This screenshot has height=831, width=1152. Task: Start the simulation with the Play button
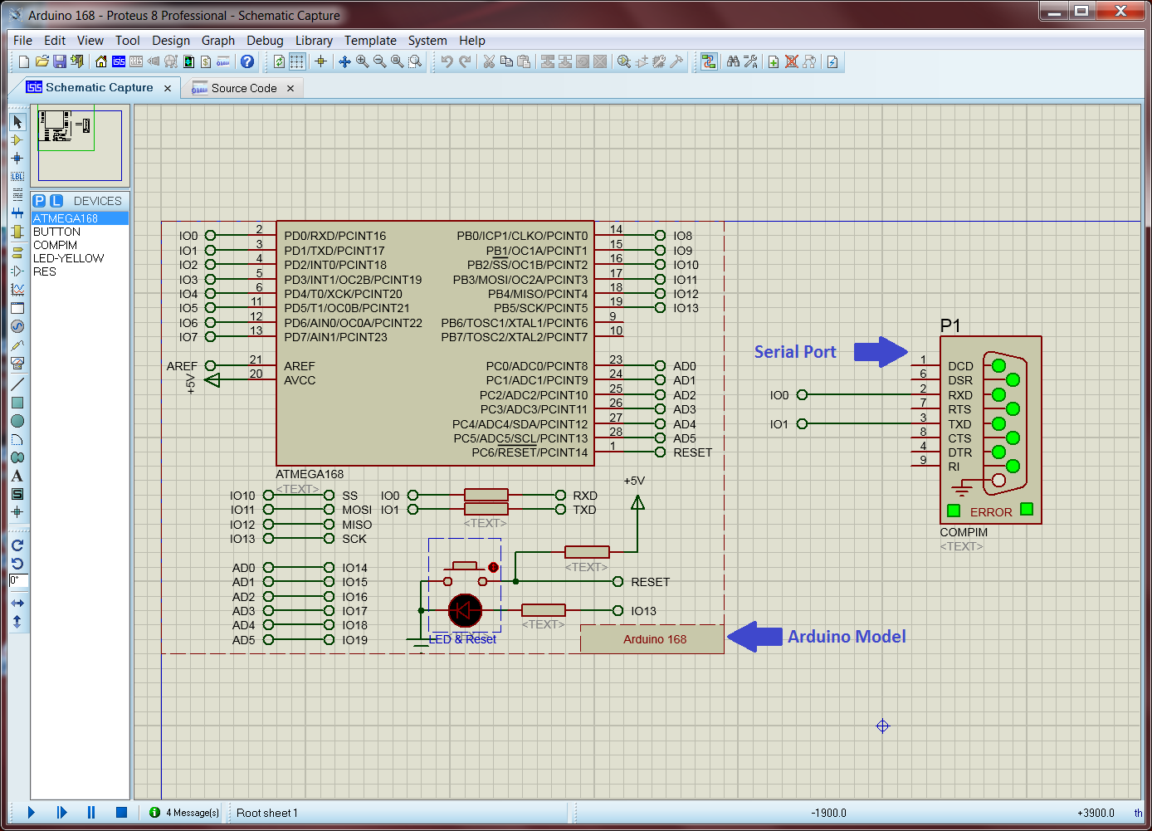[x=32, y=813]
